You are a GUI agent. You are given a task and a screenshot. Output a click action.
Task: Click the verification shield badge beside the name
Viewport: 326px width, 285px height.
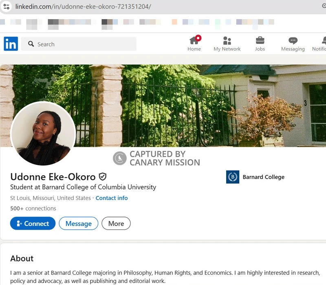103,177
